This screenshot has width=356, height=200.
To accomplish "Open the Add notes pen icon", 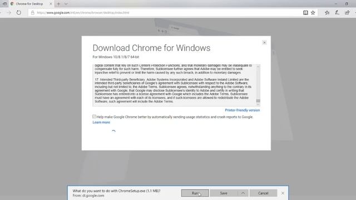I will coord(337,13).
